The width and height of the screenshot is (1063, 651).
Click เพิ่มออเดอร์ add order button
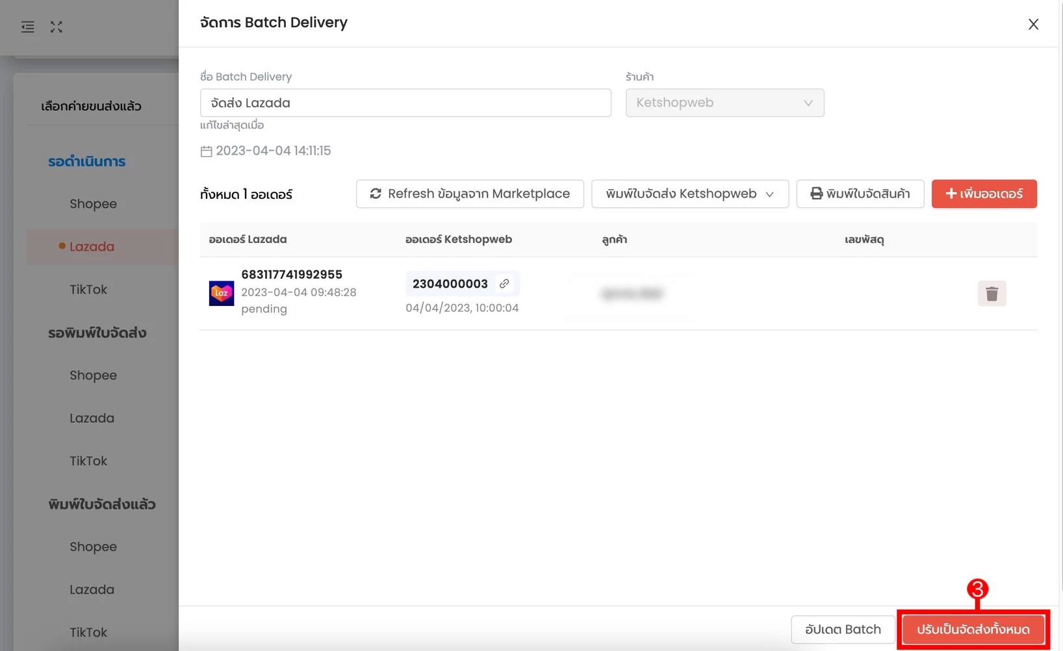(984, 194)
